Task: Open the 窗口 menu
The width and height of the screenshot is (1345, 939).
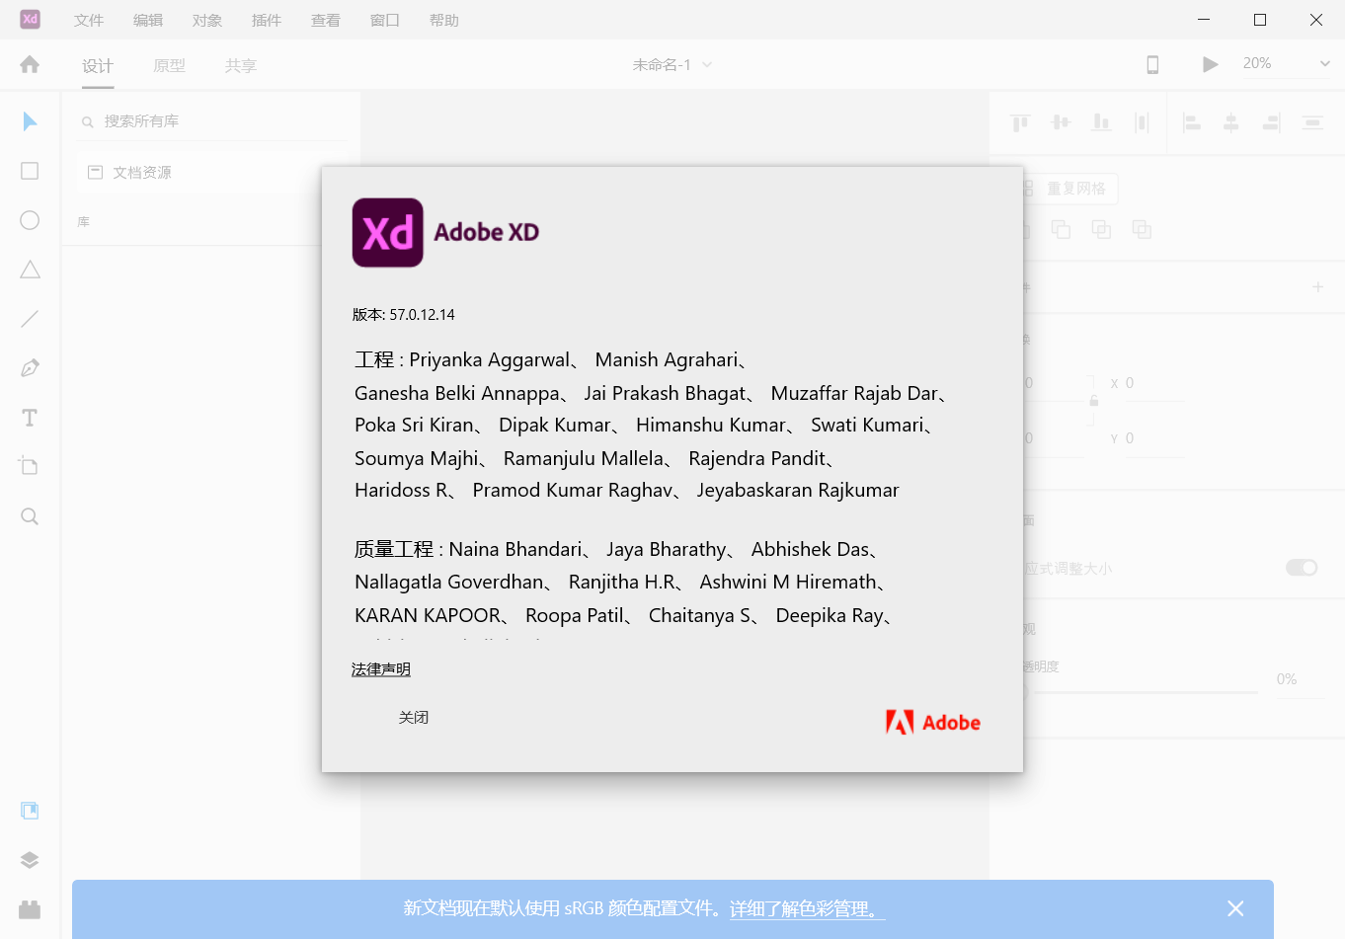Action: 385,20
